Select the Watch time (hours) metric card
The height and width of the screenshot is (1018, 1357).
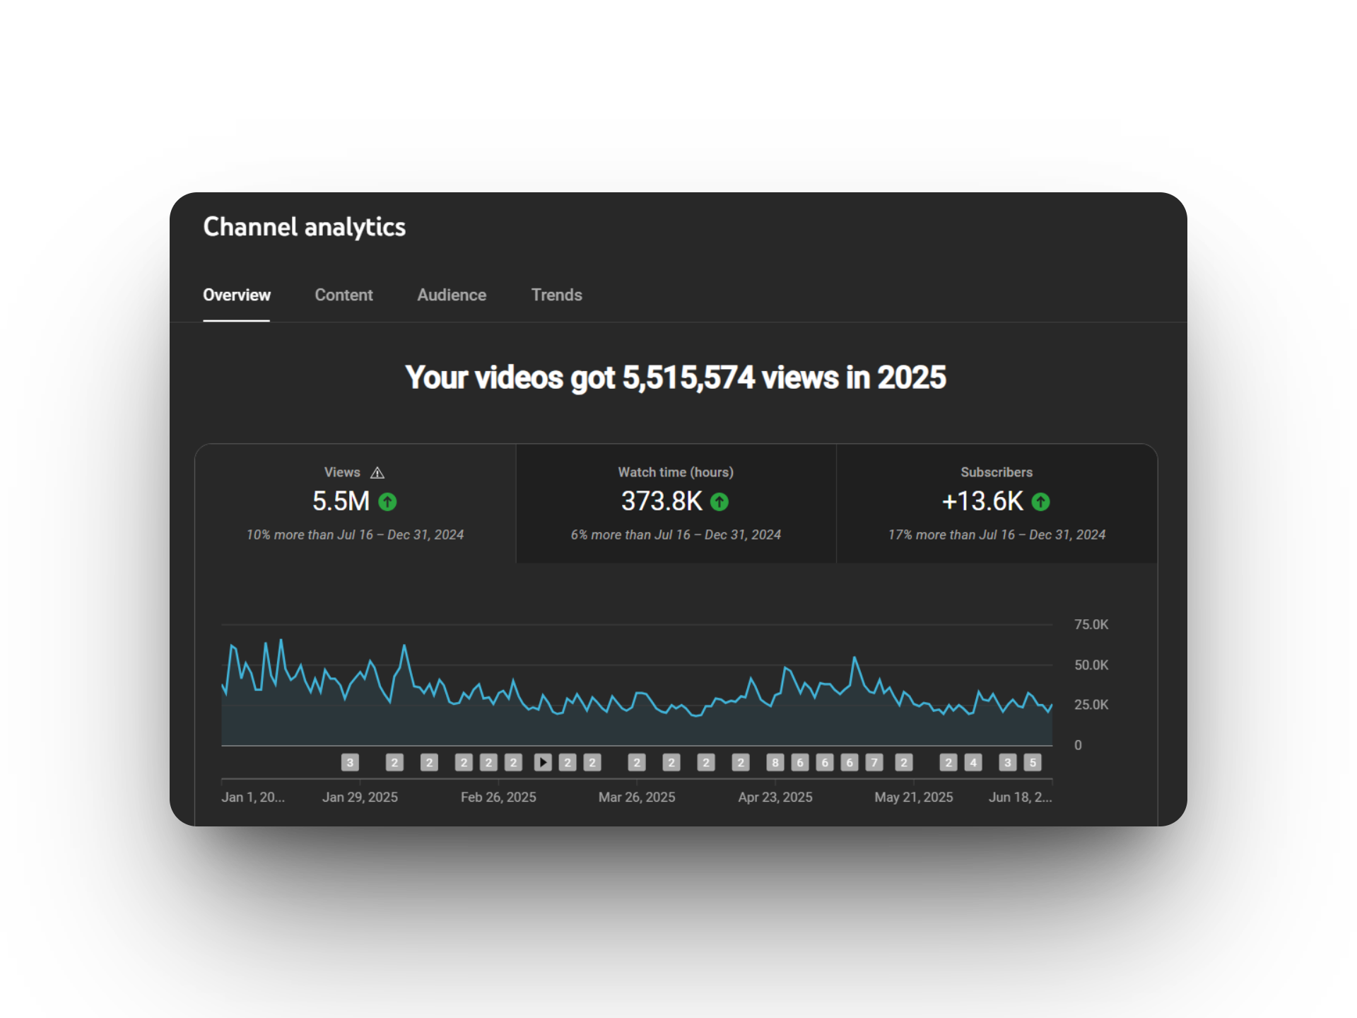coord(676,503)
